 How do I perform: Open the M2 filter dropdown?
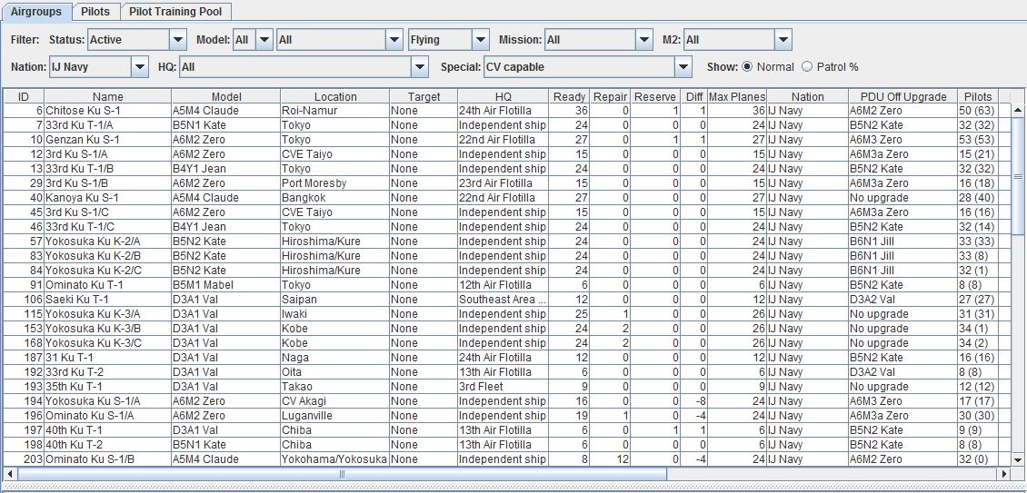point(783,40)
